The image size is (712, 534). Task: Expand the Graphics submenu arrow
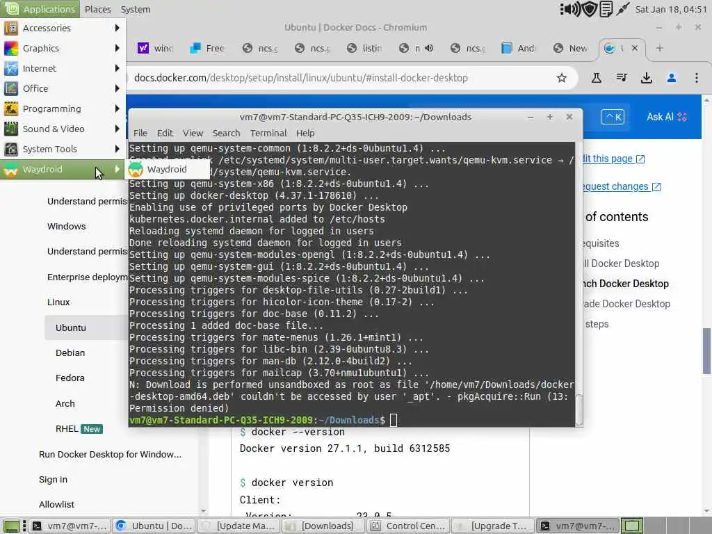point(117,48)
